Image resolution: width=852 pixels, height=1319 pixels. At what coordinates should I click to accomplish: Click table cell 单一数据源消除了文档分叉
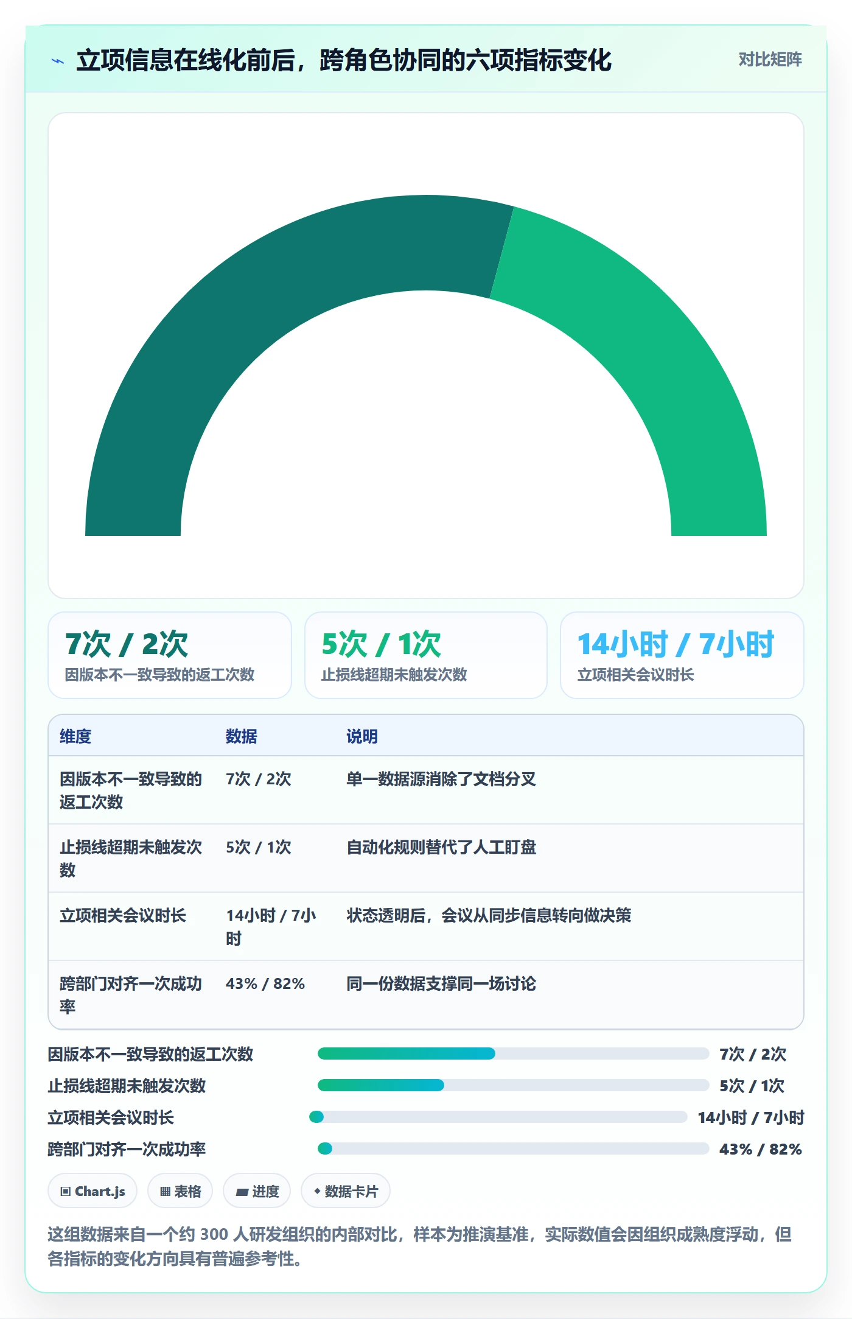(569, 790)
